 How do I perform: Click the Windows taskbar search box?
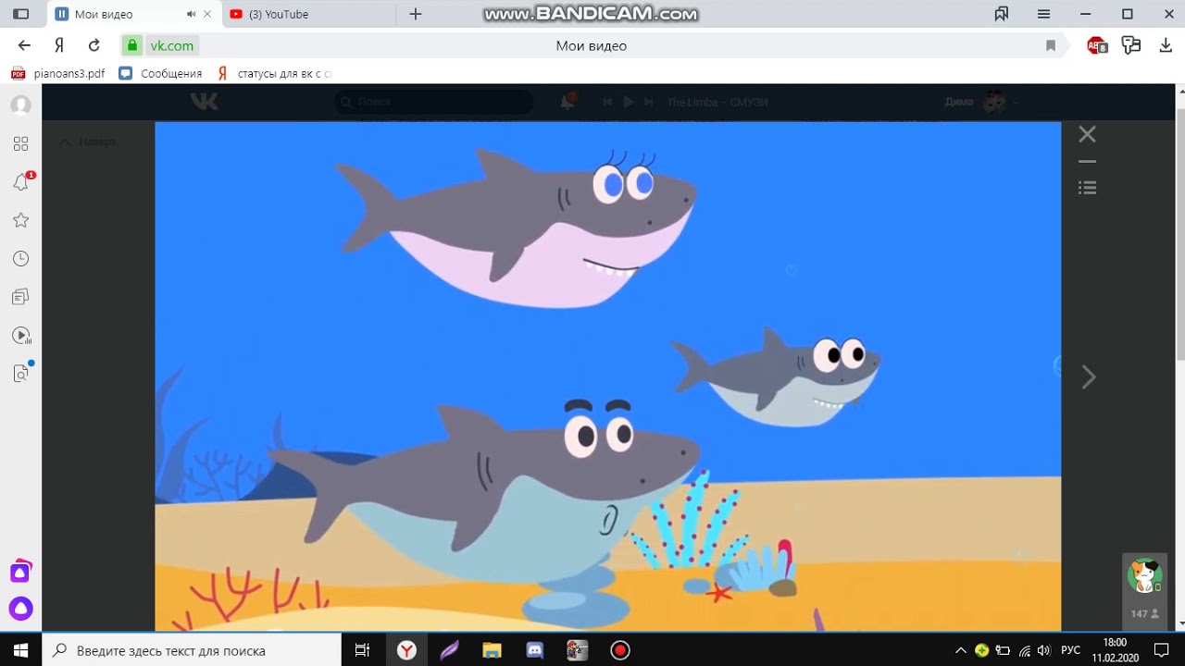pos(192,650)
